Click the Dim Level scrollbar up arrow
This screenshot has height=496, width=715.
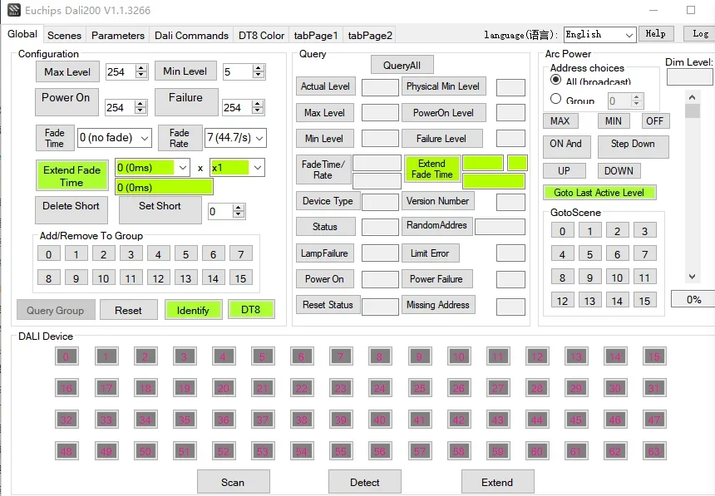coord(693,96)
